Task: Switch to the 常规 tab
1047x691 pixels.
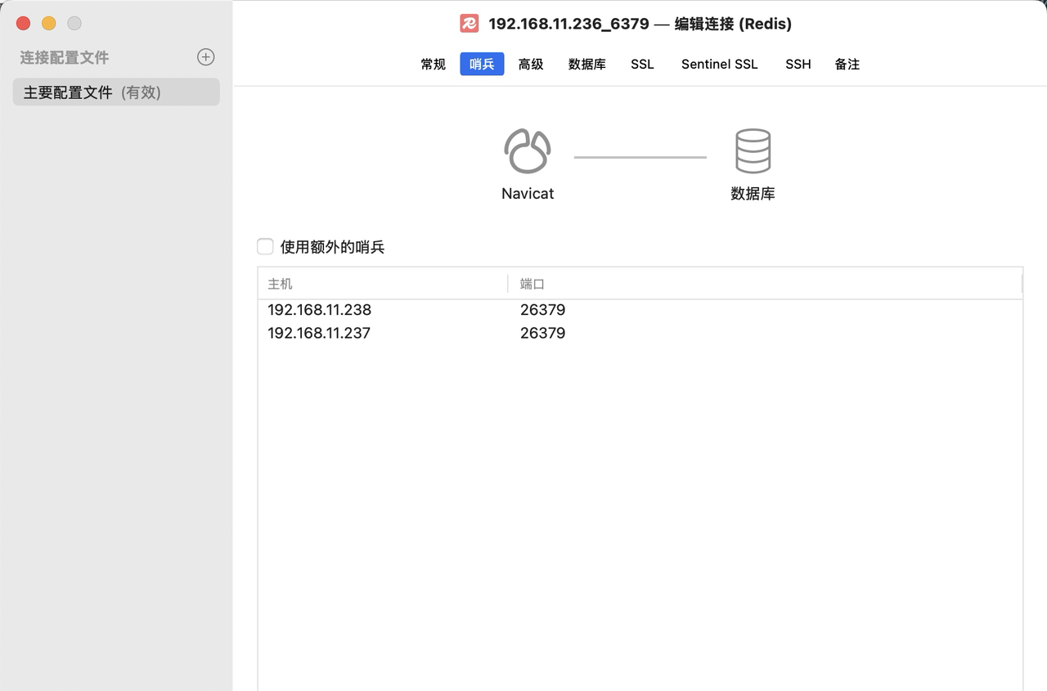Action: pos(433,64)
